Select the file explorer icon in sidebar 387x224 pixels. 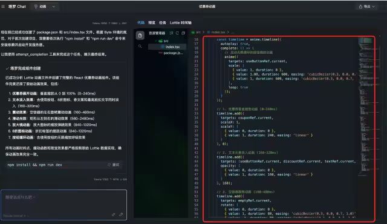tap(140, 36)
